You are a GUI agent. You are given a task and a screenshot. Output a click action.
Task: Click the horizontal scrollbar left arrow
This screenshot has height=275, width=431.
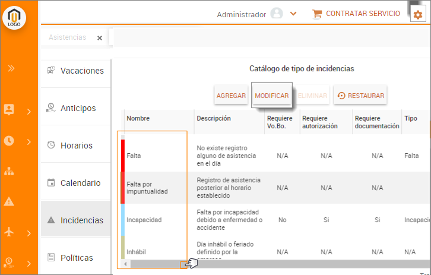[125, 264]
